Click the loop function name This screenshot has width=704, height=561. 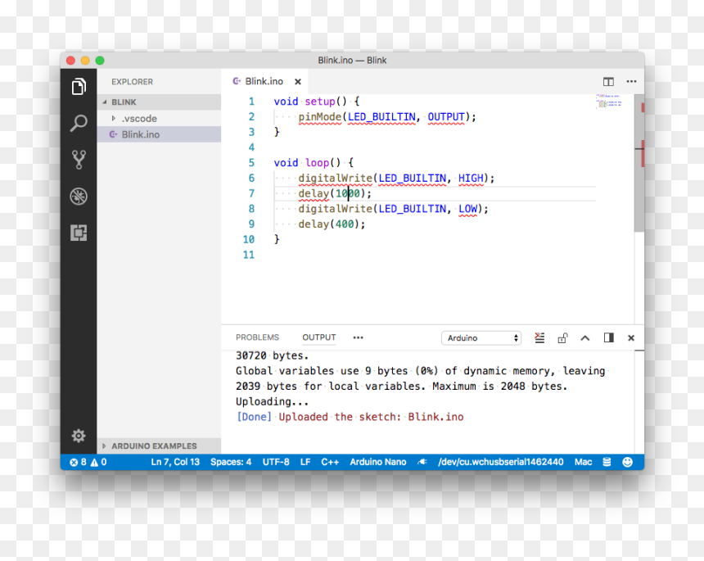317,163
